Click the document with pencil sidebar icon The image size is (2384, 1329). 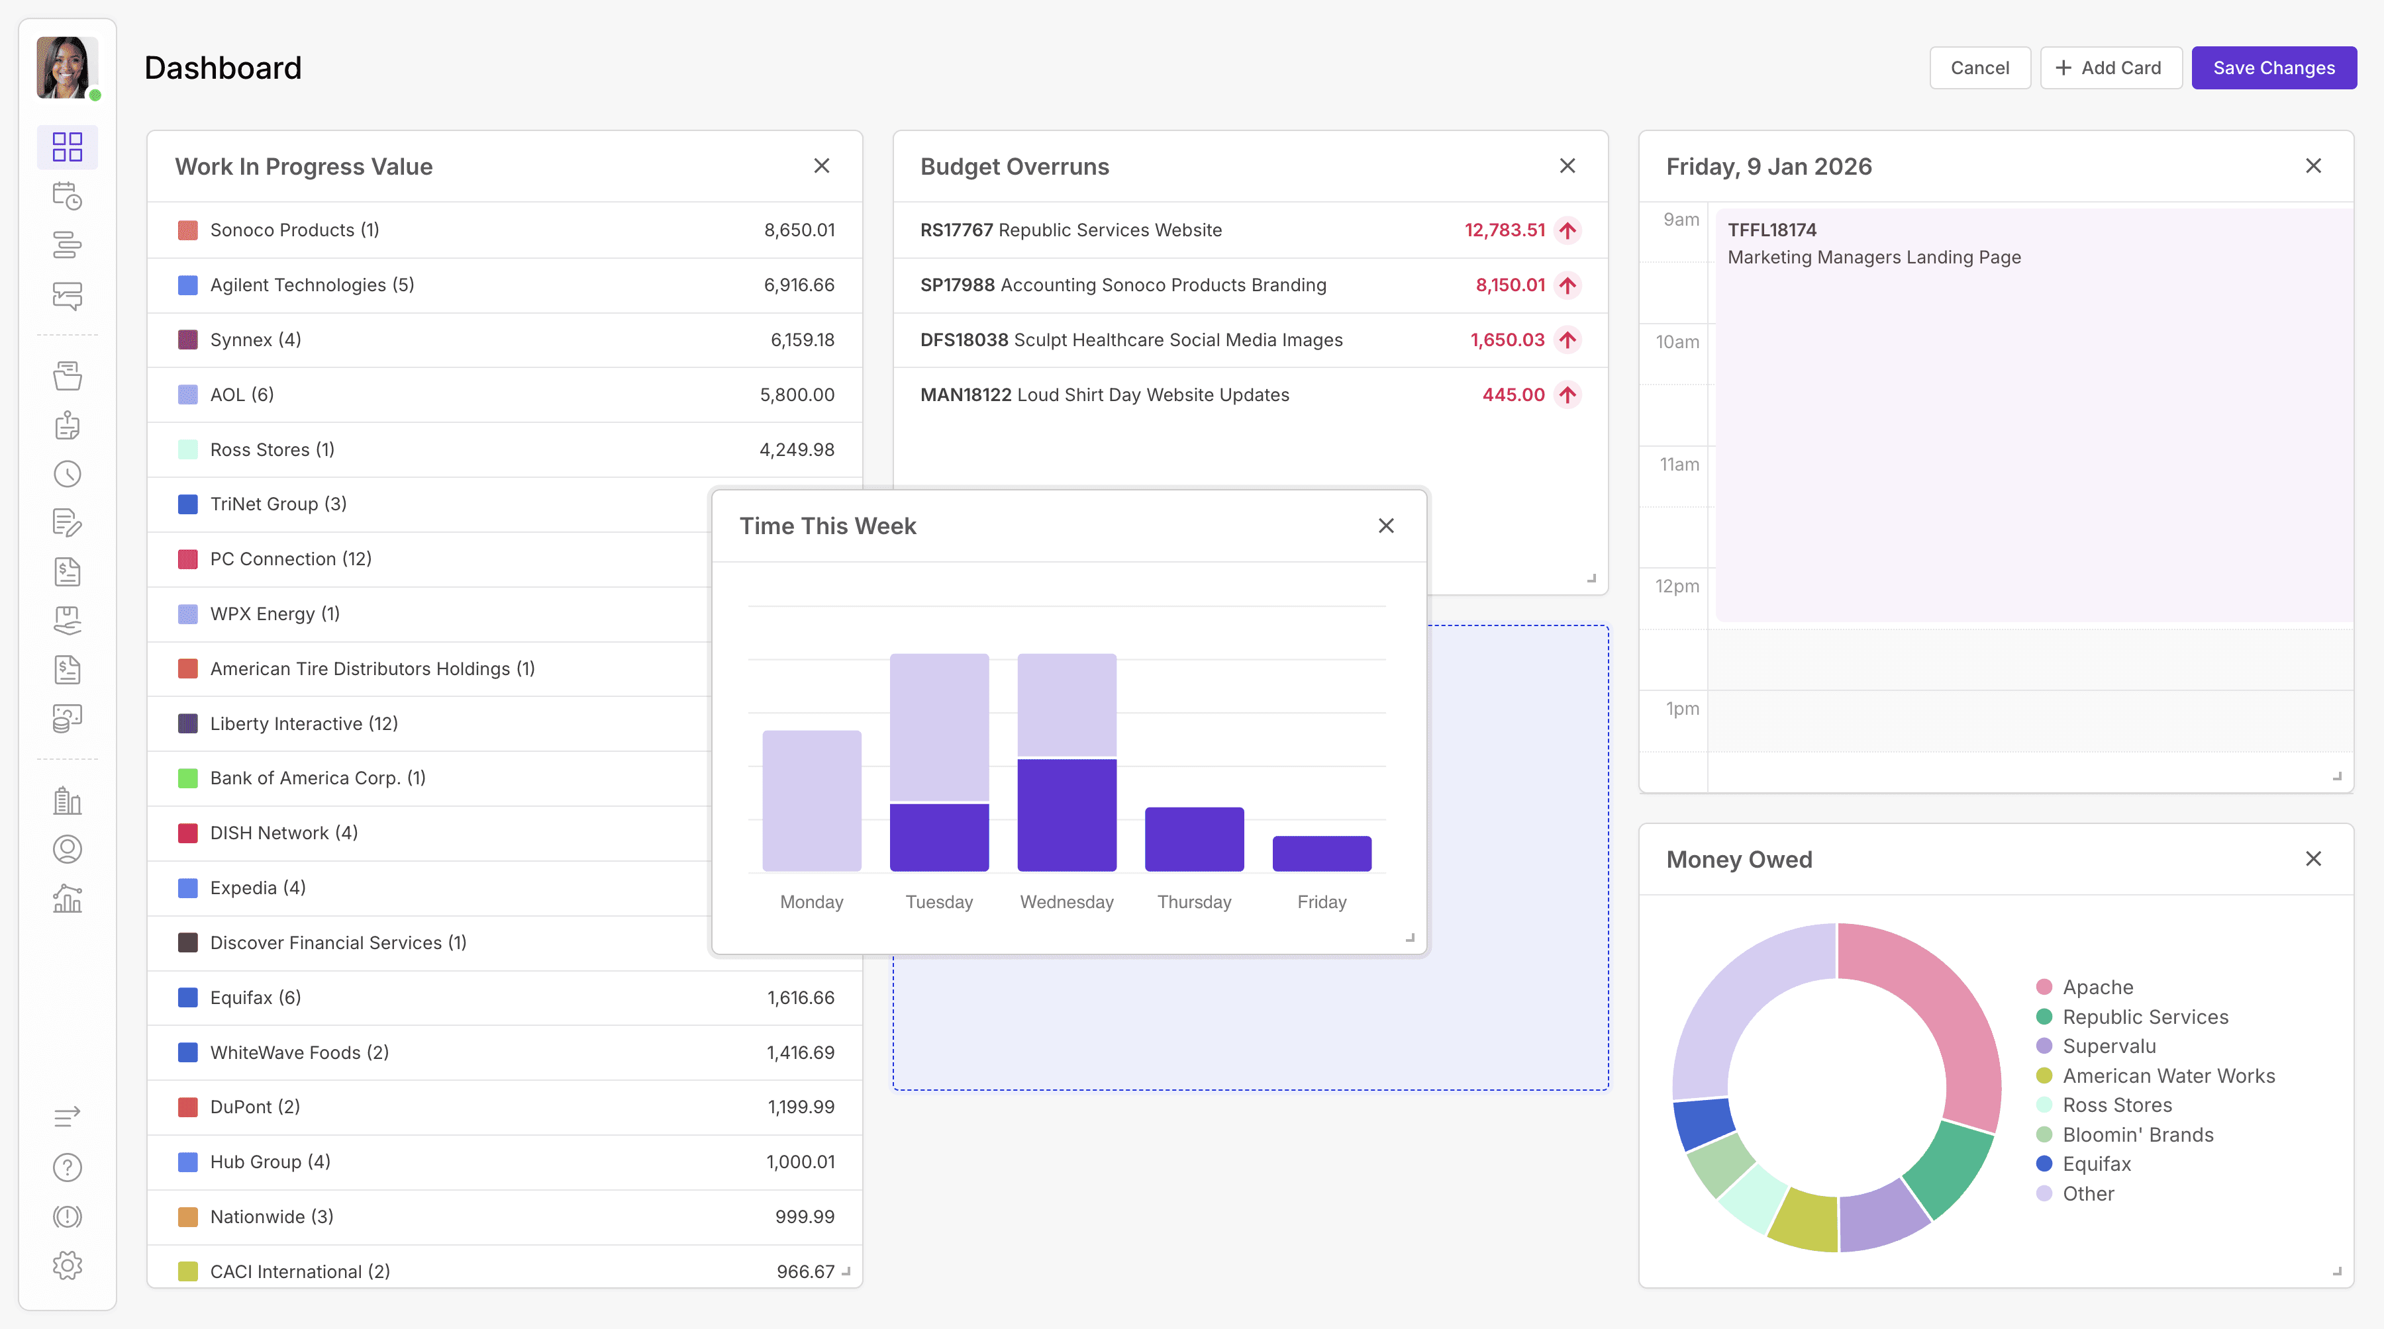67,523
